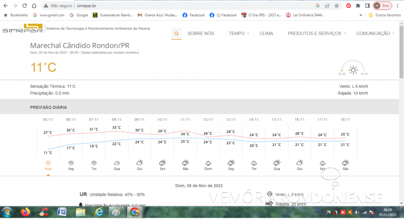Bookmark this page with the star icon
Image resolution: width=404 pixels, height=220 pixels.
(x=337, y=6)
